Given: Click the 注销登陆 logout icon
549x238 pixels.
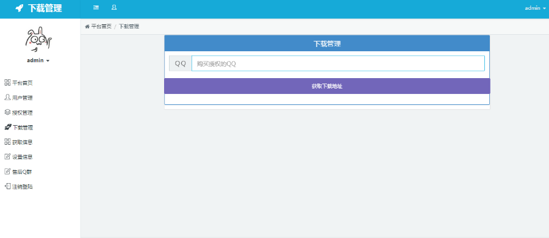Looking at the screenshot, I should click(7, 186).
